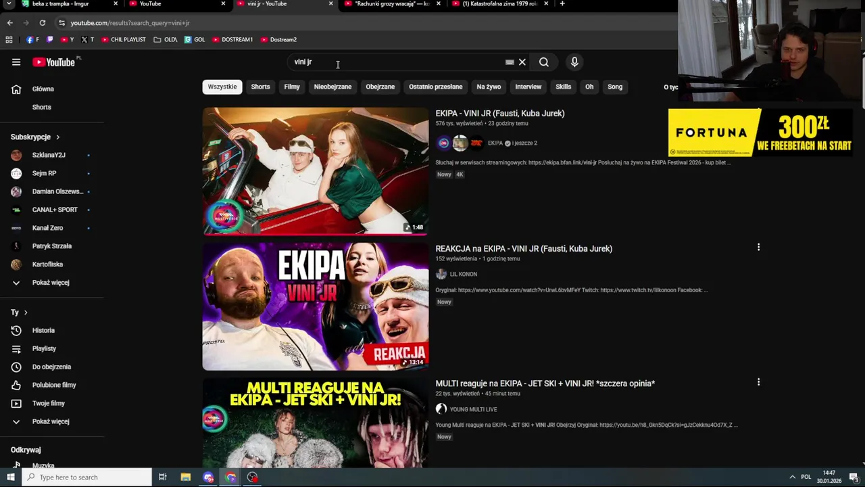Click the address bar URL
The width and height of the screenshot is (865, 487).
pyautogui.click(x=130, y=23)
